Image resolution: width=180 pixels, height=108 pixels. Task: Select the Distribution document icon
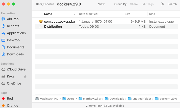pyautogui.click(x=41, y=26)
